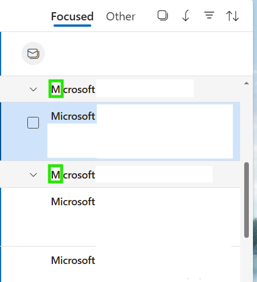
Task: Click the message list scrollbar thumb
Action: pyautogui.click(x=247, y=200)
